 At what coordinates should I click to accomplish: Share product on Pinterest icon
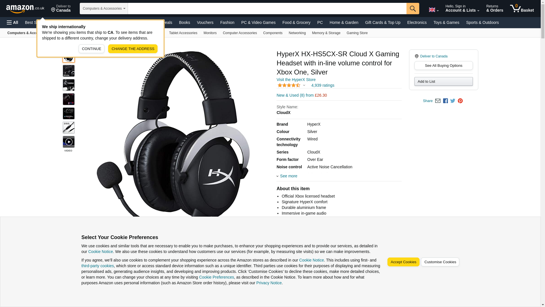tap(460, 101)
